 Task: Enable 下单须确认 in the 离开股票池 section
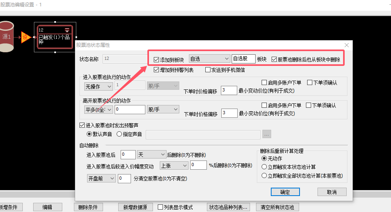tap(308, 105)
